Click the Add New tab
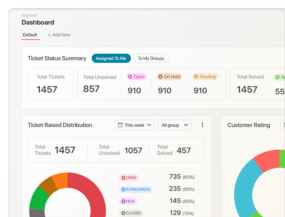Screen dimensions: 285x217 (59, 35)
